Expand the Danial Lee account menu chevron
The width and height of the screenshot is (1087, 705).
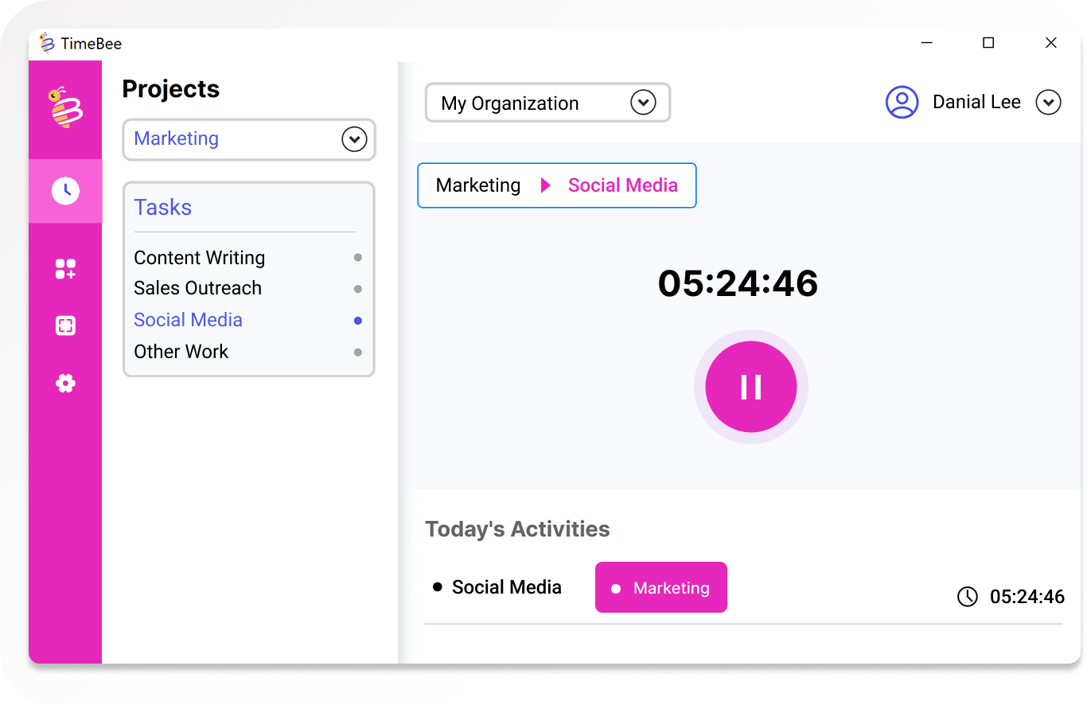pos(1048,103)
